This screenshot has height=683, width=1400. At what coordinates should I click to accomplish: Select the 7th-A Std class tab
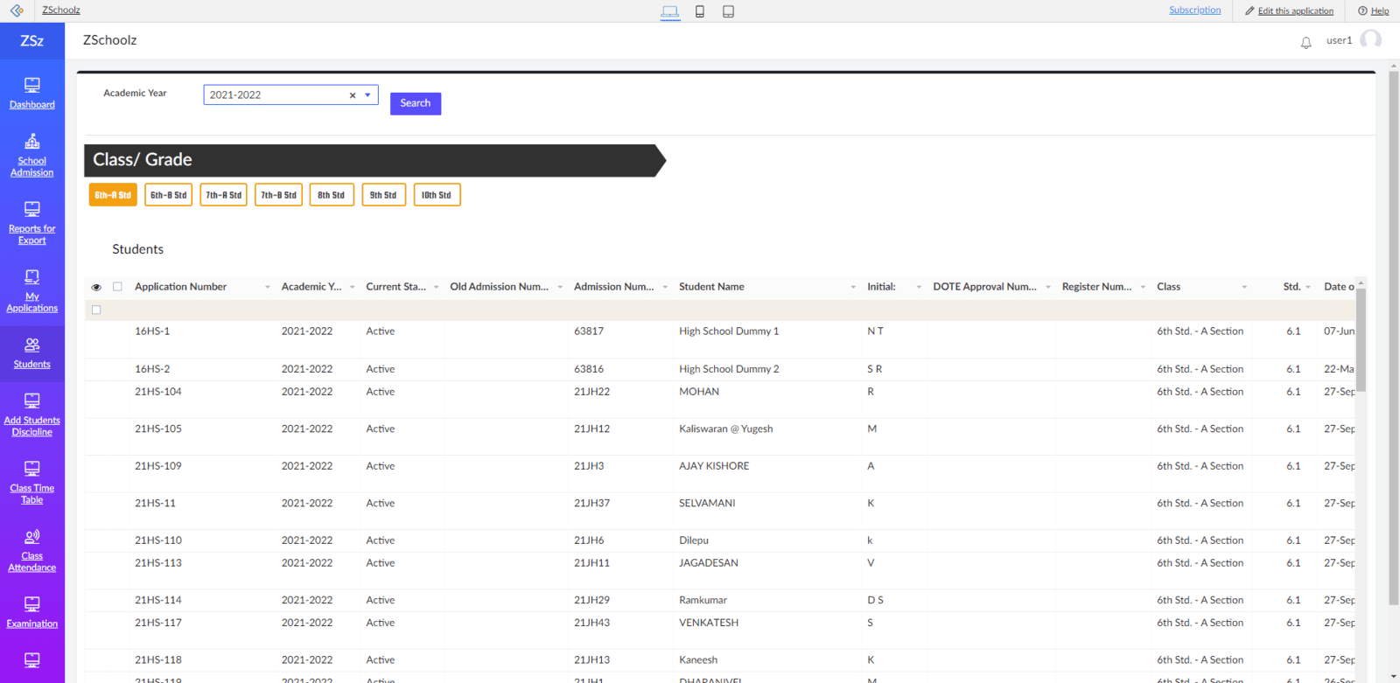[224, 195]
